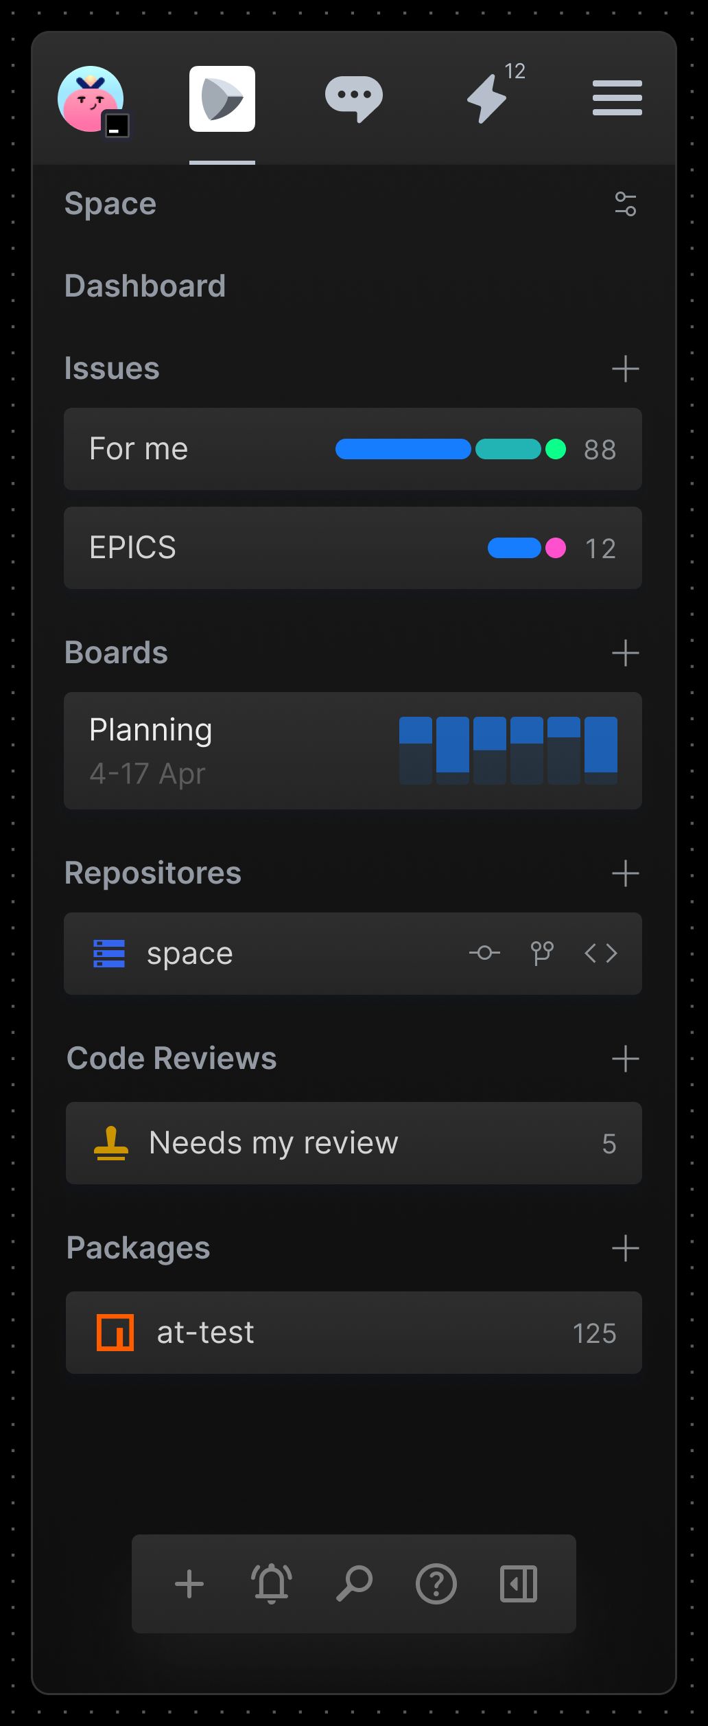
Task: Open the hamburger menu
Action: point(617,98)
